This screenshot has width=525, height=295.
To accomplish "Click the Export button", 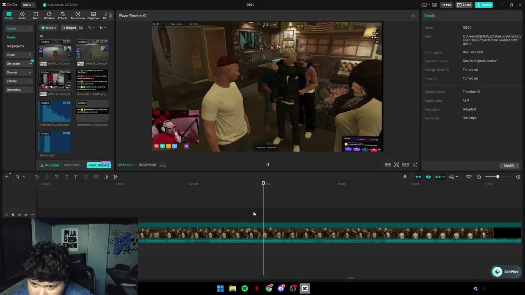I will [x=484, y=5].
